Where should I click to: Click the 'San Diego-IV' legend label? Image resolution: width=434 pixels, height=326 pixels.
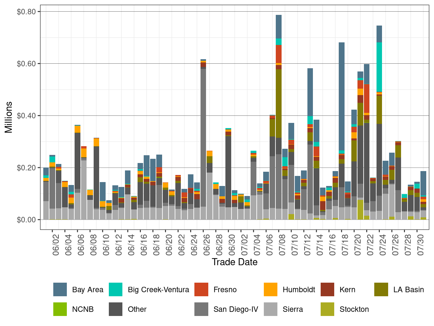click(236, 310)
